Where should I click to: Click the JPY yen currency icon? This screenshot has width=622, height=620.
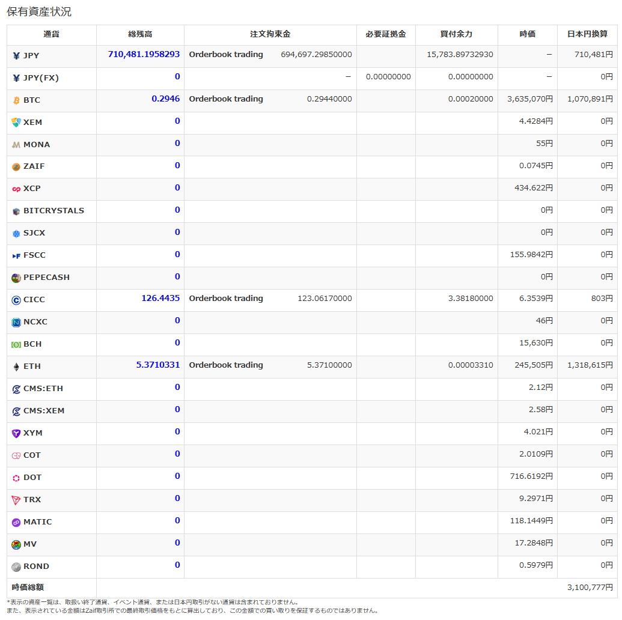point(16,56)
